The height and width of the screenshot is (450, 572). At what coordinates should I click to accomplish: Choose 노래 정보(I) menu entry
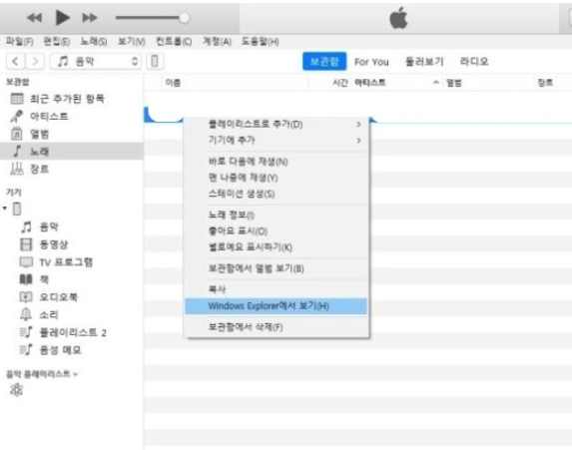click(x=277, y=216)
